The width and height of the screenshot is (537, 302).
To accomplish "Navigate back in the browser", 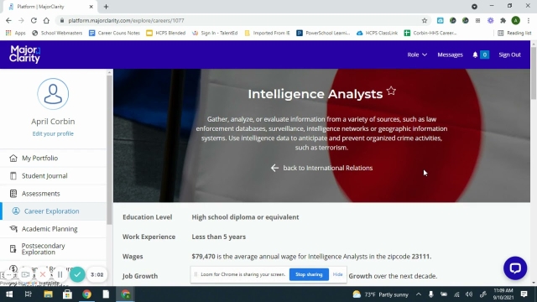I will coord(8,20).
